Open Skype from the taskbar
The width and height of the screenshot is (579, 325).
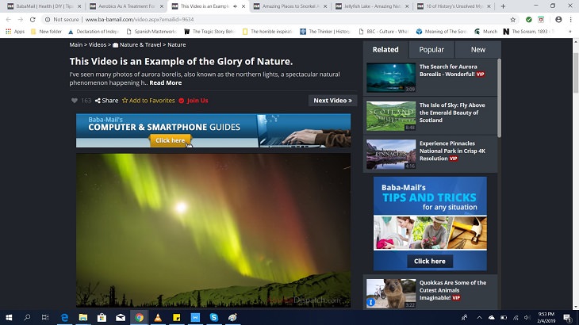click(214, 317)
